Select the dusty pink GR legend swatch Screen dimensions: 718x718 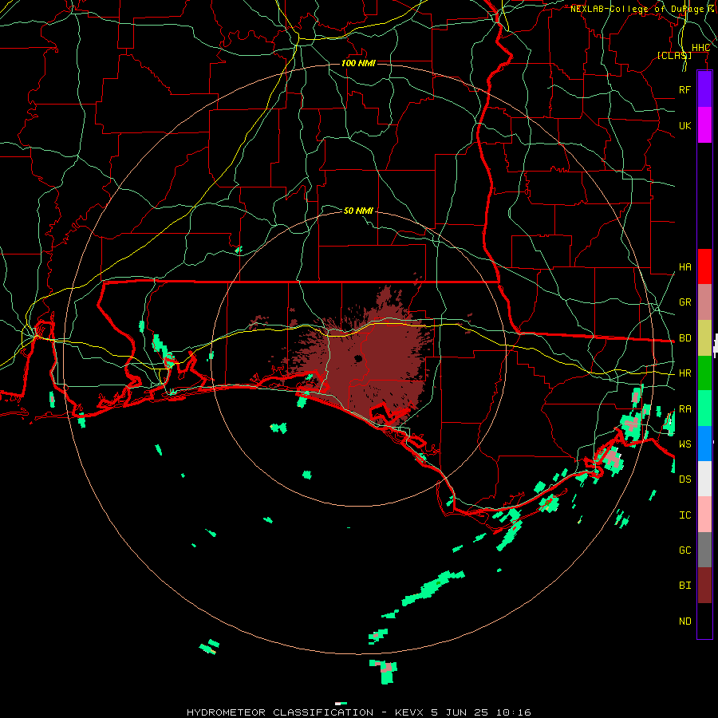[704, 302]
